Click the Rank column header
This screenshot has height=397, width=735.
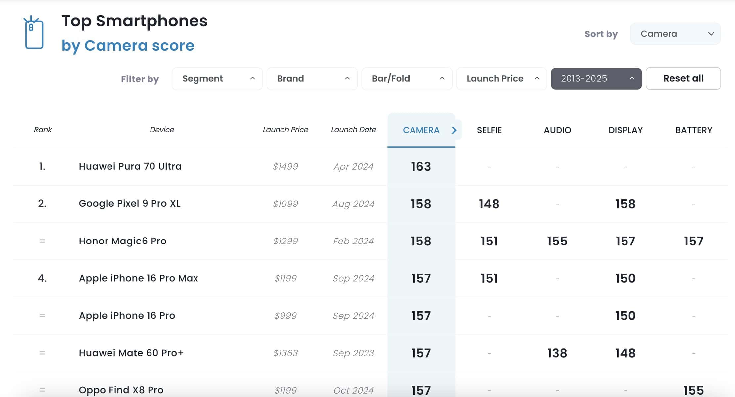pyautogui.click(x=43, y=130)
